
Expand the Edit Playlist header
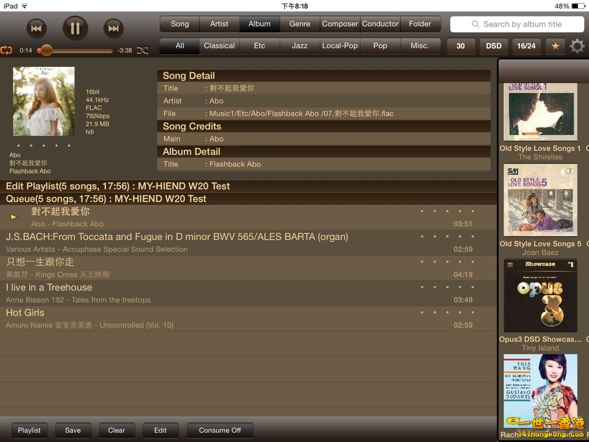tap(117, 186)
